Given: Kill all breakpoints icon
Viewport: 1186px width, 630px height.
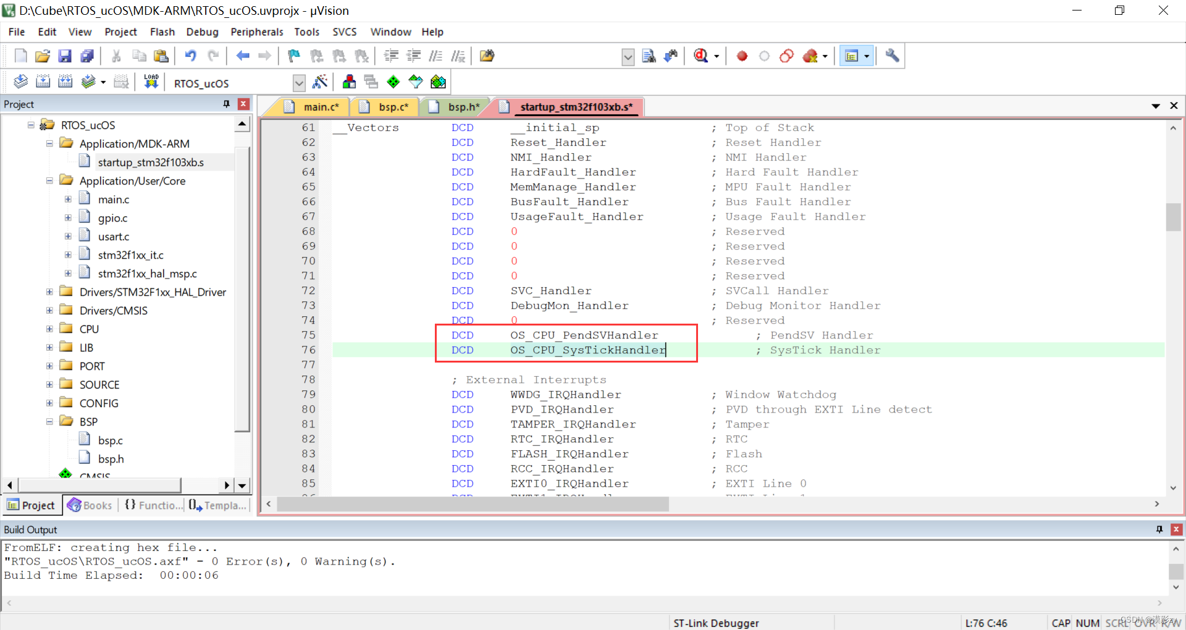Looking at the screenshot, I should coord(810,56).
